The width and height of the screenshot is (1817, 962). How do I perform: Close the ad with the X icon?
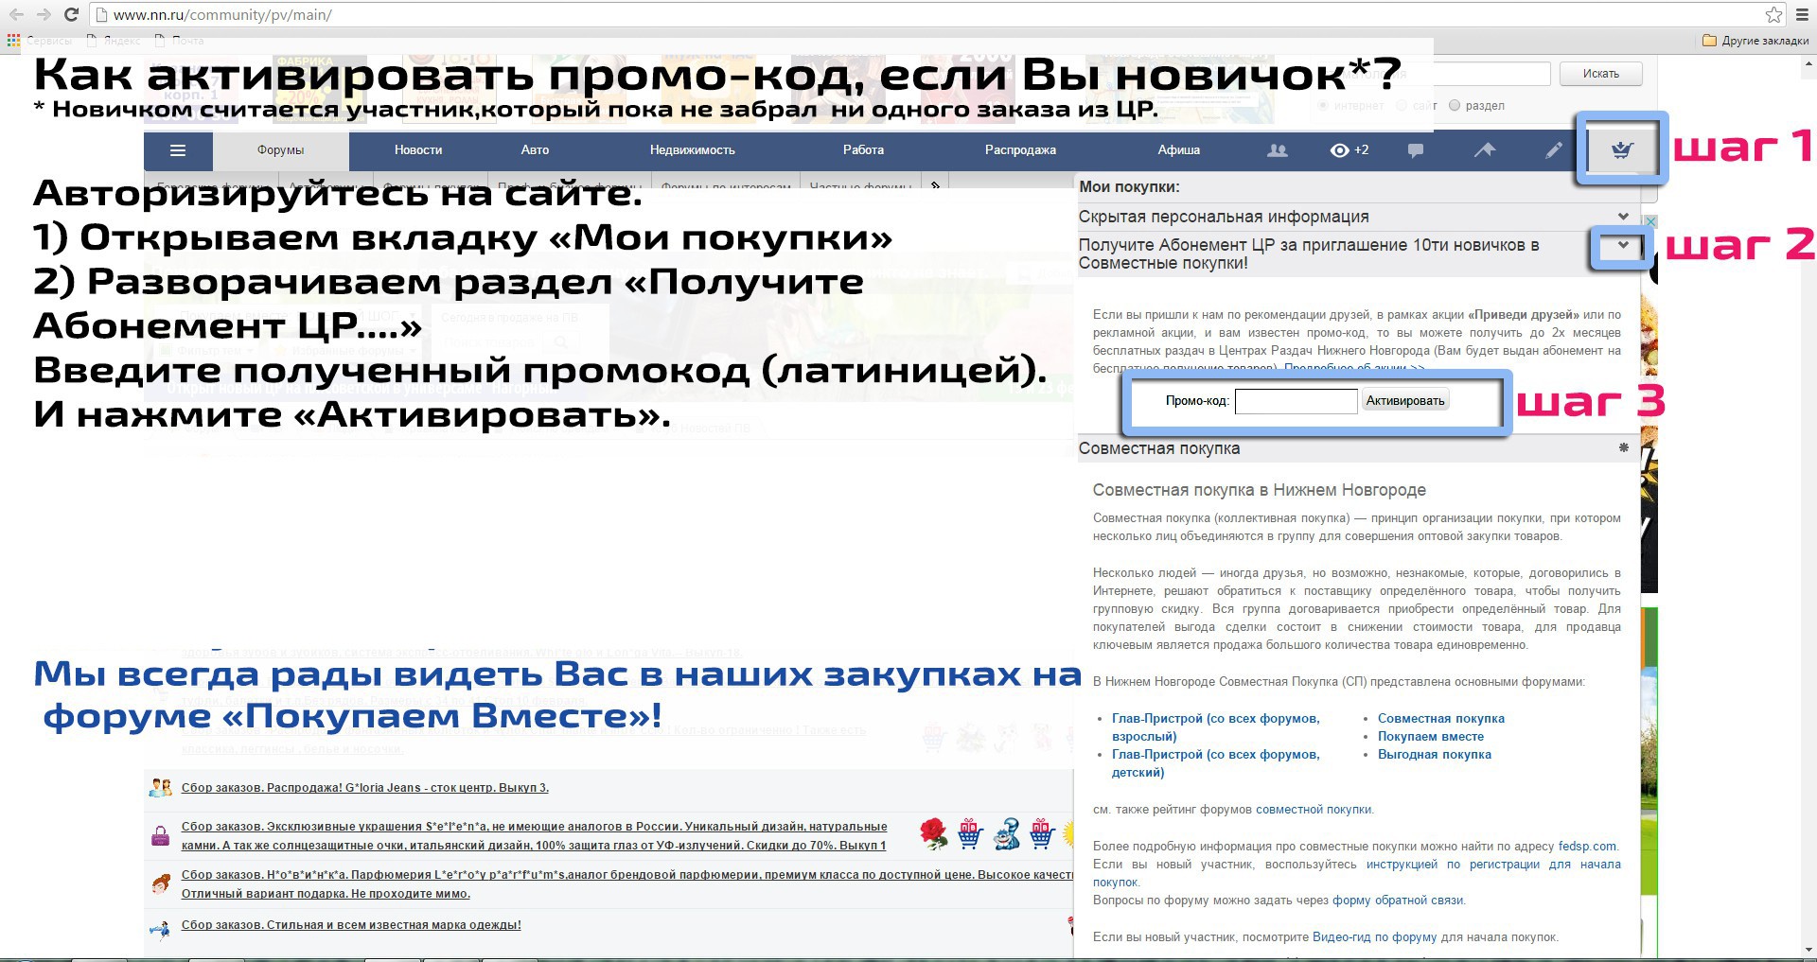[1650, 221]
